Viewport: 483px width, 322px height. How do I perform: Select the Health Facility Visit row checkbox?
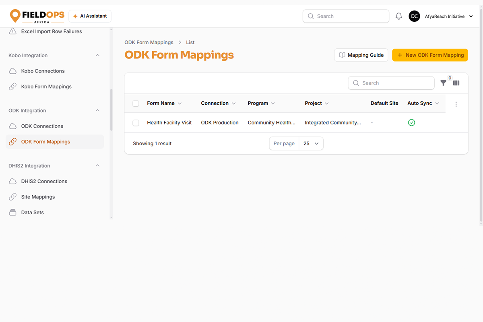[x=136, y=123]
